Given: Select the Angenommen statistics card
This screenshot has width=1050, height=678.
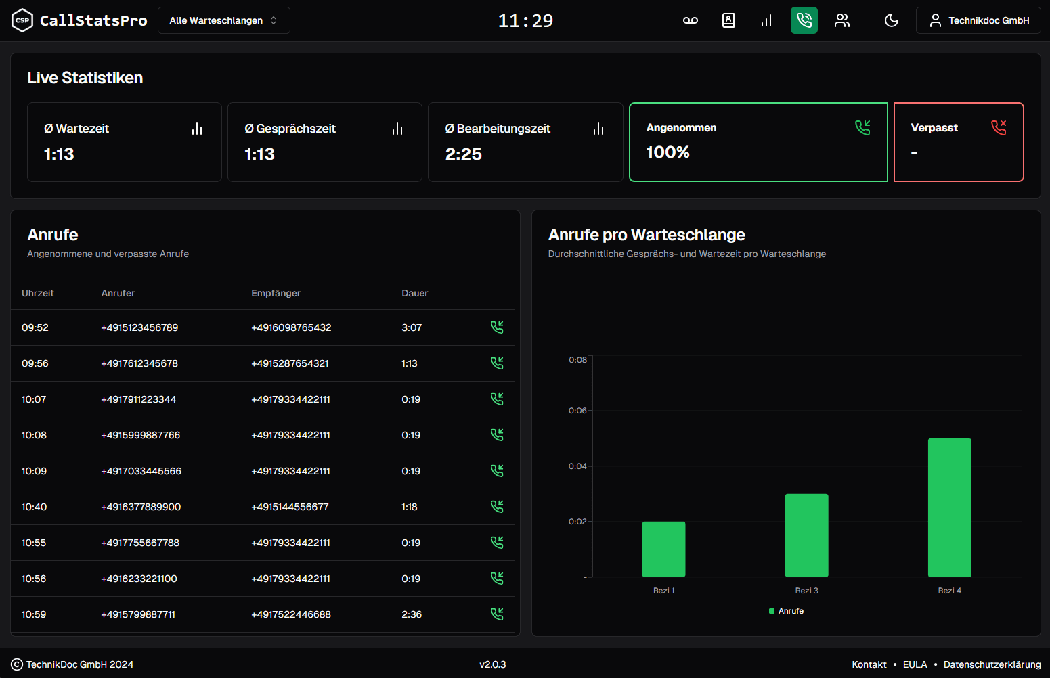Looking at the screenshot, I should click(x=758, y=142).
